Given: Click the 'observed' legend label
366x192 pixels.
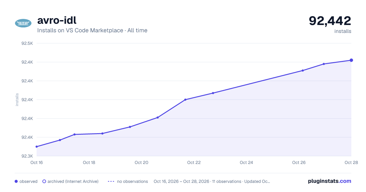Looking at the screenshot, I should point(28,181).
